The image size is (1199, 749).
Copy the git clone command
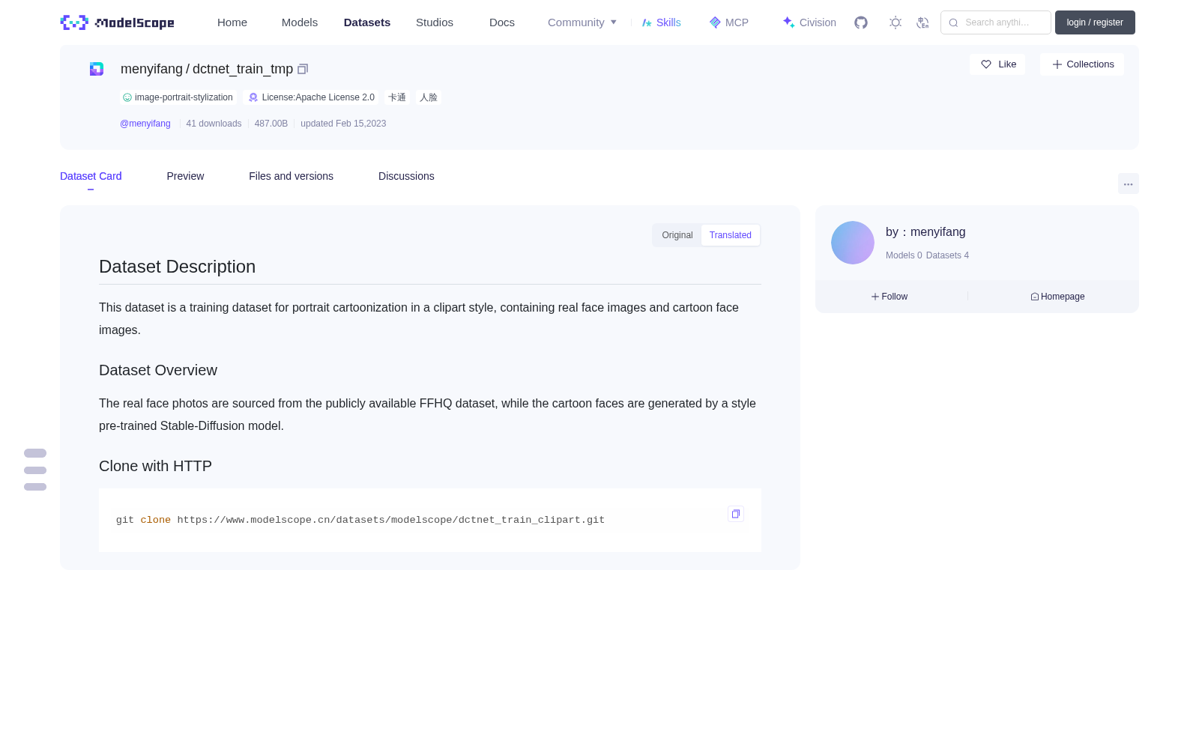click(736, 514)
